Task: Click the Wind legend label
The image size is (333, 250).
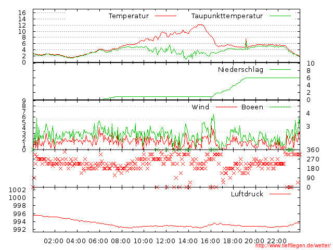Action: point(200,107)
